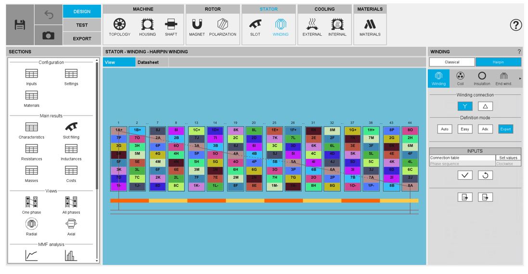Click the save disk icon
The image size is (528, 274).
21,25
